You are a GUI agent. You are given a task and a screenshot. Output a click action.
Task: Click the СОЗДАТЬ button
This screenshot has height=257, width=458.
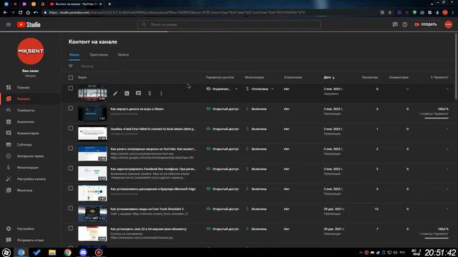(426, 24)
